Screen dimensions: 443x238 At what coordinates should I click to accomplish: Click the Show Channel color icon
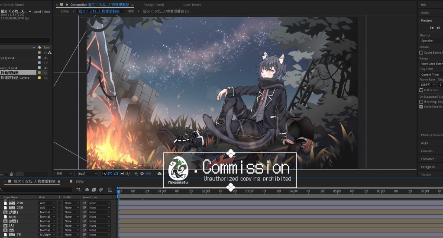pyautogui.click(x=136, y=174)
